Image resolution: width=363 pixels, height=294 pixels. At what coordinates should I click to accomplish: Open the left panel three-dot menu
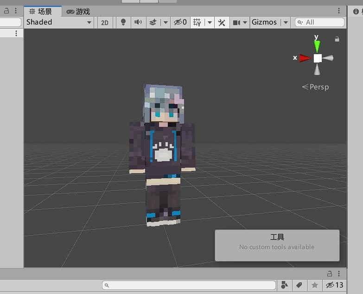[16, 11]
